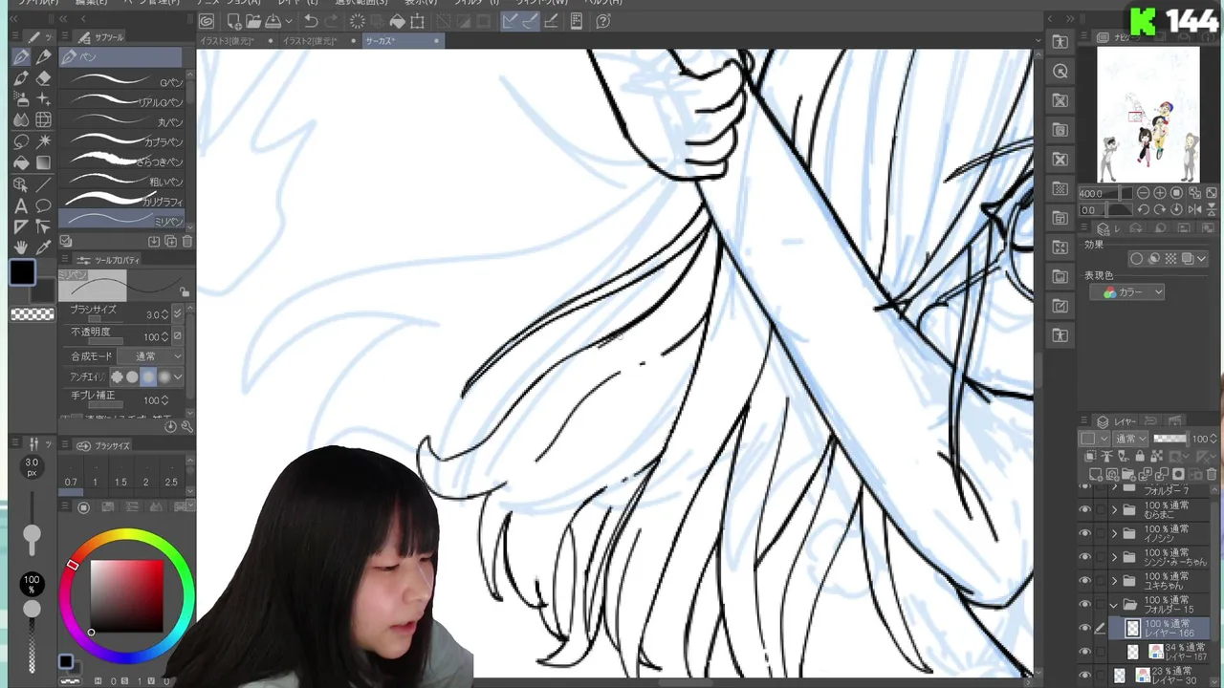The width and height of the screenshot is (1224, 688).
Task: Select the カリグラフィ sub tool
Action: (x=121, y=202)
